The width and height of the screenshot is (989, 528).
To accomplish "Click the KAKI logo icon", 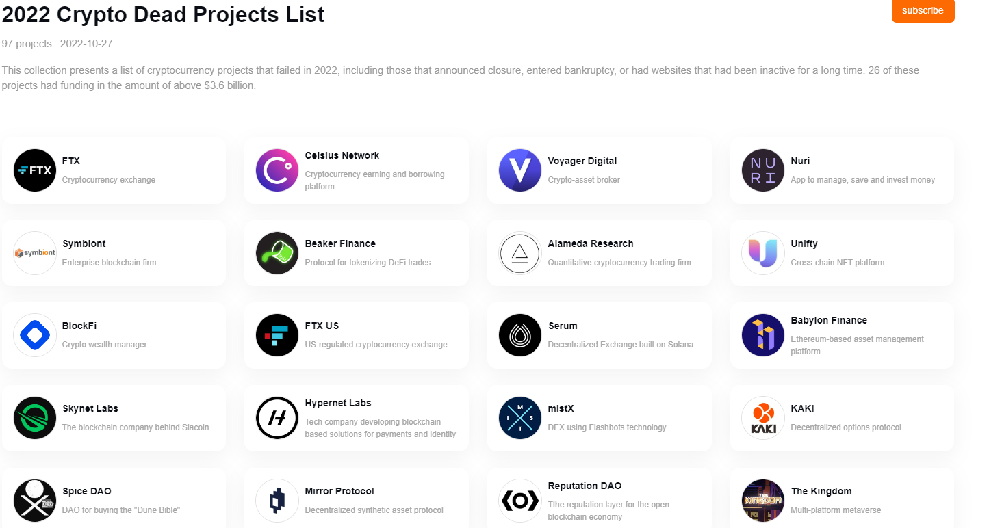I will [763, 418].
